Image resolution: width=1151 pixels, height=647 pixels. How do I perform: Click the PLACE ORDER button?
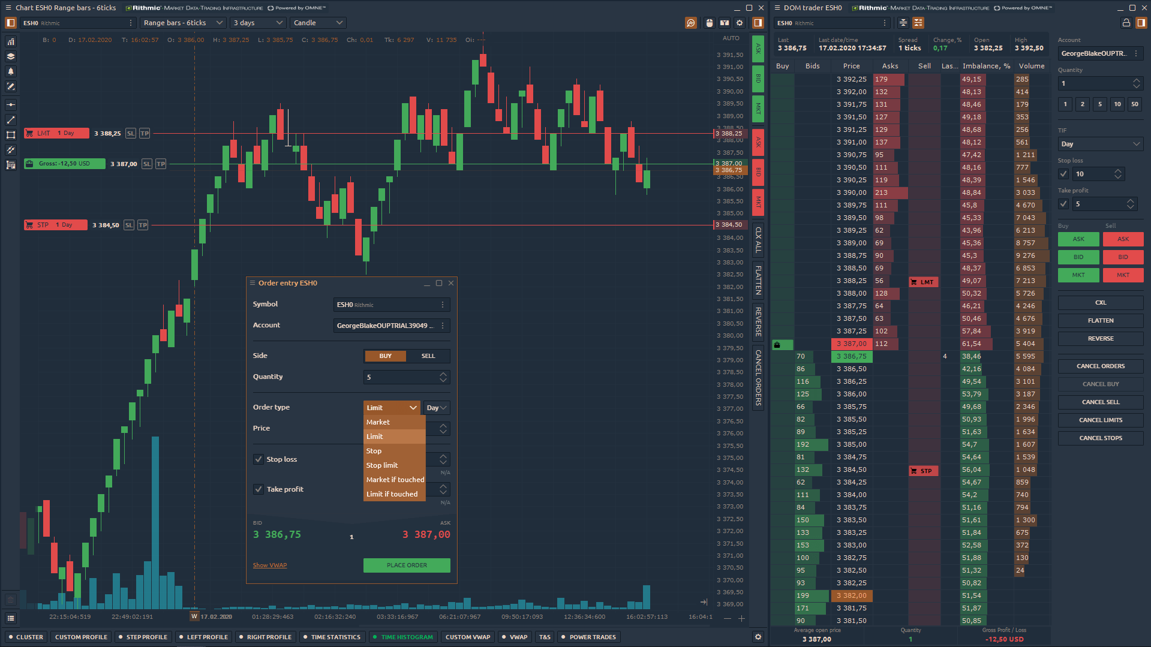pyautogui.click(x=407, y=565)
